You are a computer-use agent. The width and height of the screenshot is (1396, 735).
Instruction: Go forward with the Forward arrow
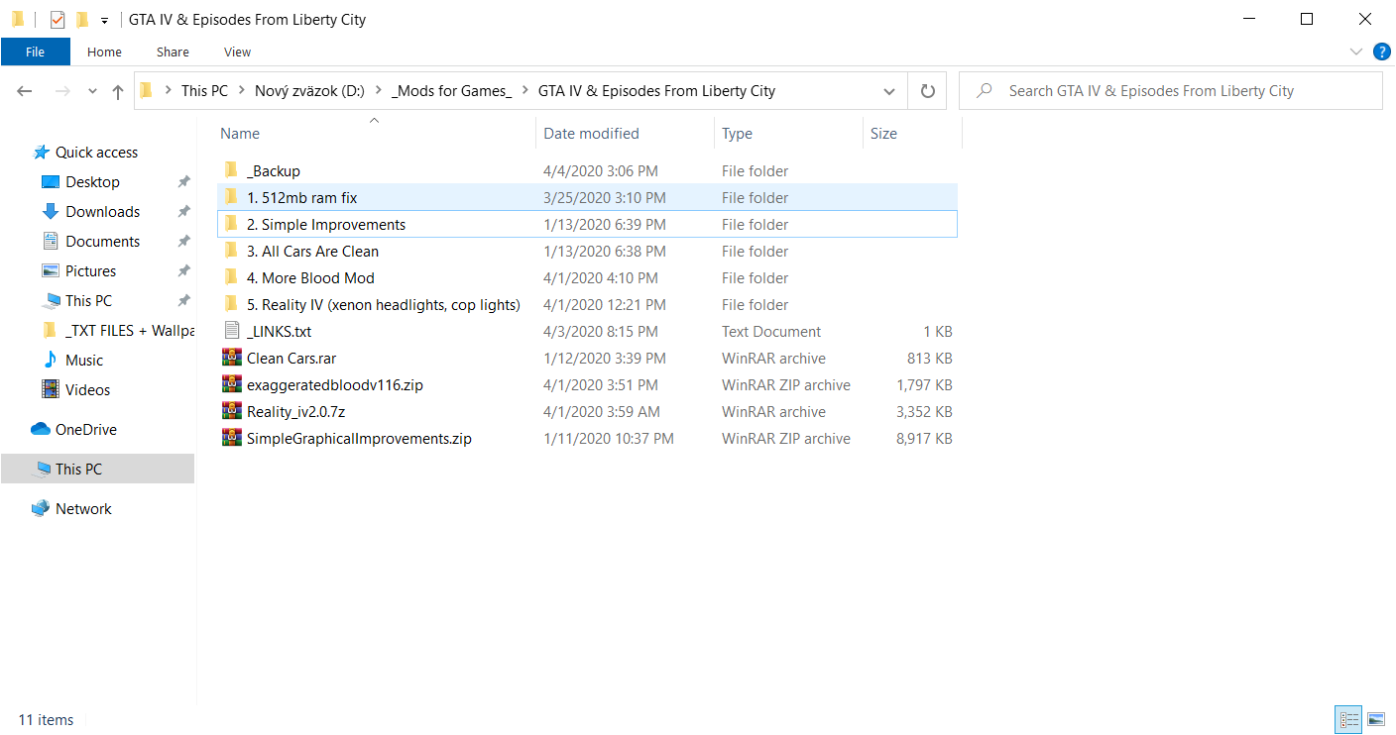pyautogui.click(x=61, y=91)
